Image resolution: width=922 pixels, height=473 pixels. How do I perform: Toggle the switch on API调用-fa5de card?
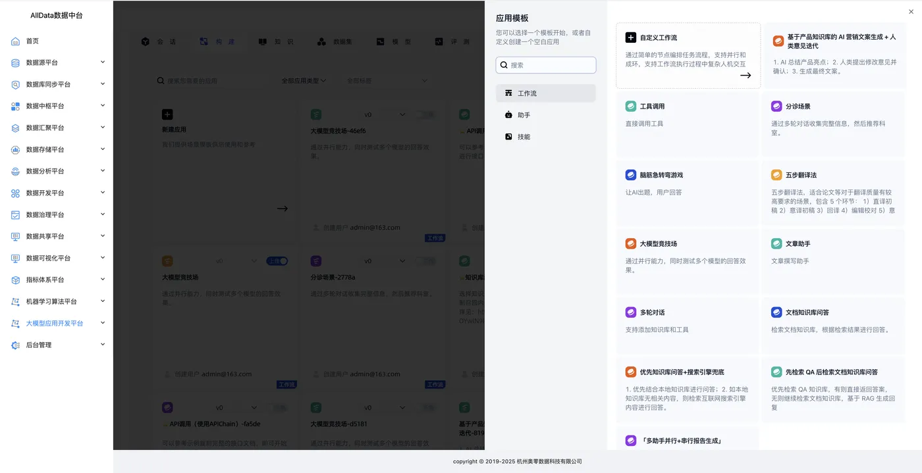point(277,408)
